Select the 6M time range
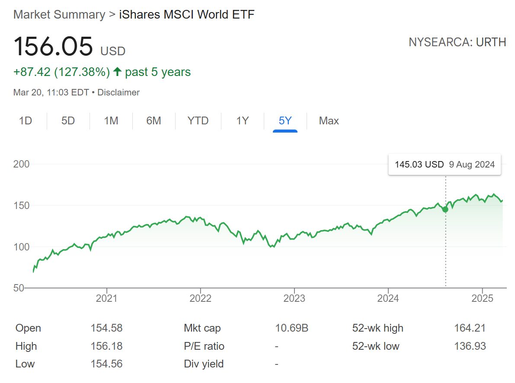 [154, 121]
